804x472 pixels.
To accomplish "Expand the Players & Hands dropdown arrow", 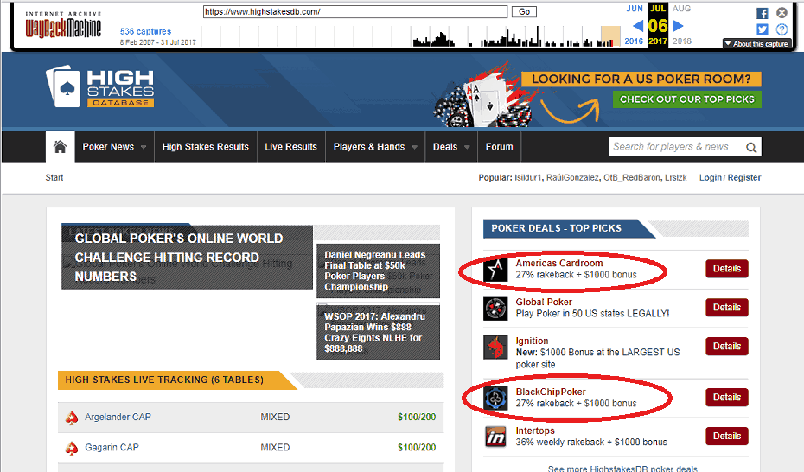I will tap(414, 147).
